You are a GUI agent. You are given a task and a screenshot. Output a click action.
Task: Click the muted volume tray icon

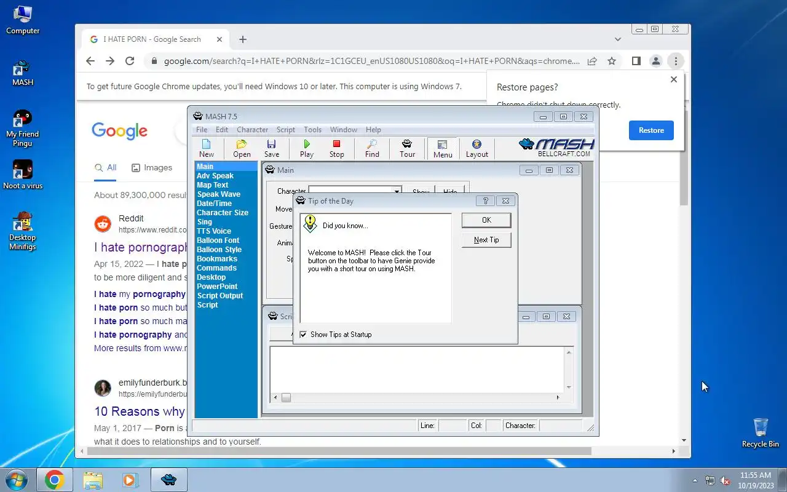click(x=725, y=480)
